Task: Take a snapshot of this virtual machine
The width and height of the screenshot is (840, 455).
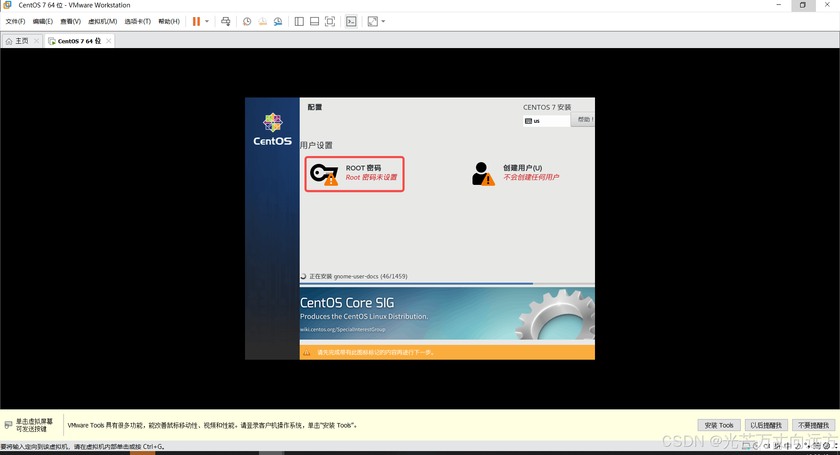Action: [x=247, y=21]
